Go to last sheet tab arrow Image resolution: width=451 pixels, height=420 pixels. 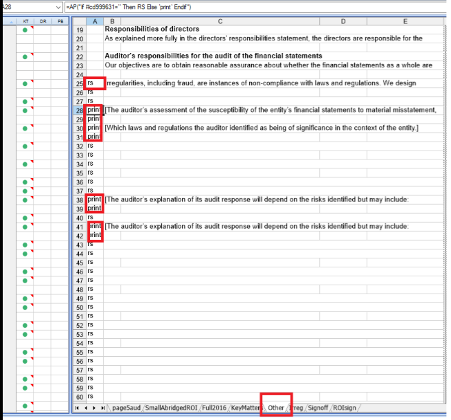point(103,408)
